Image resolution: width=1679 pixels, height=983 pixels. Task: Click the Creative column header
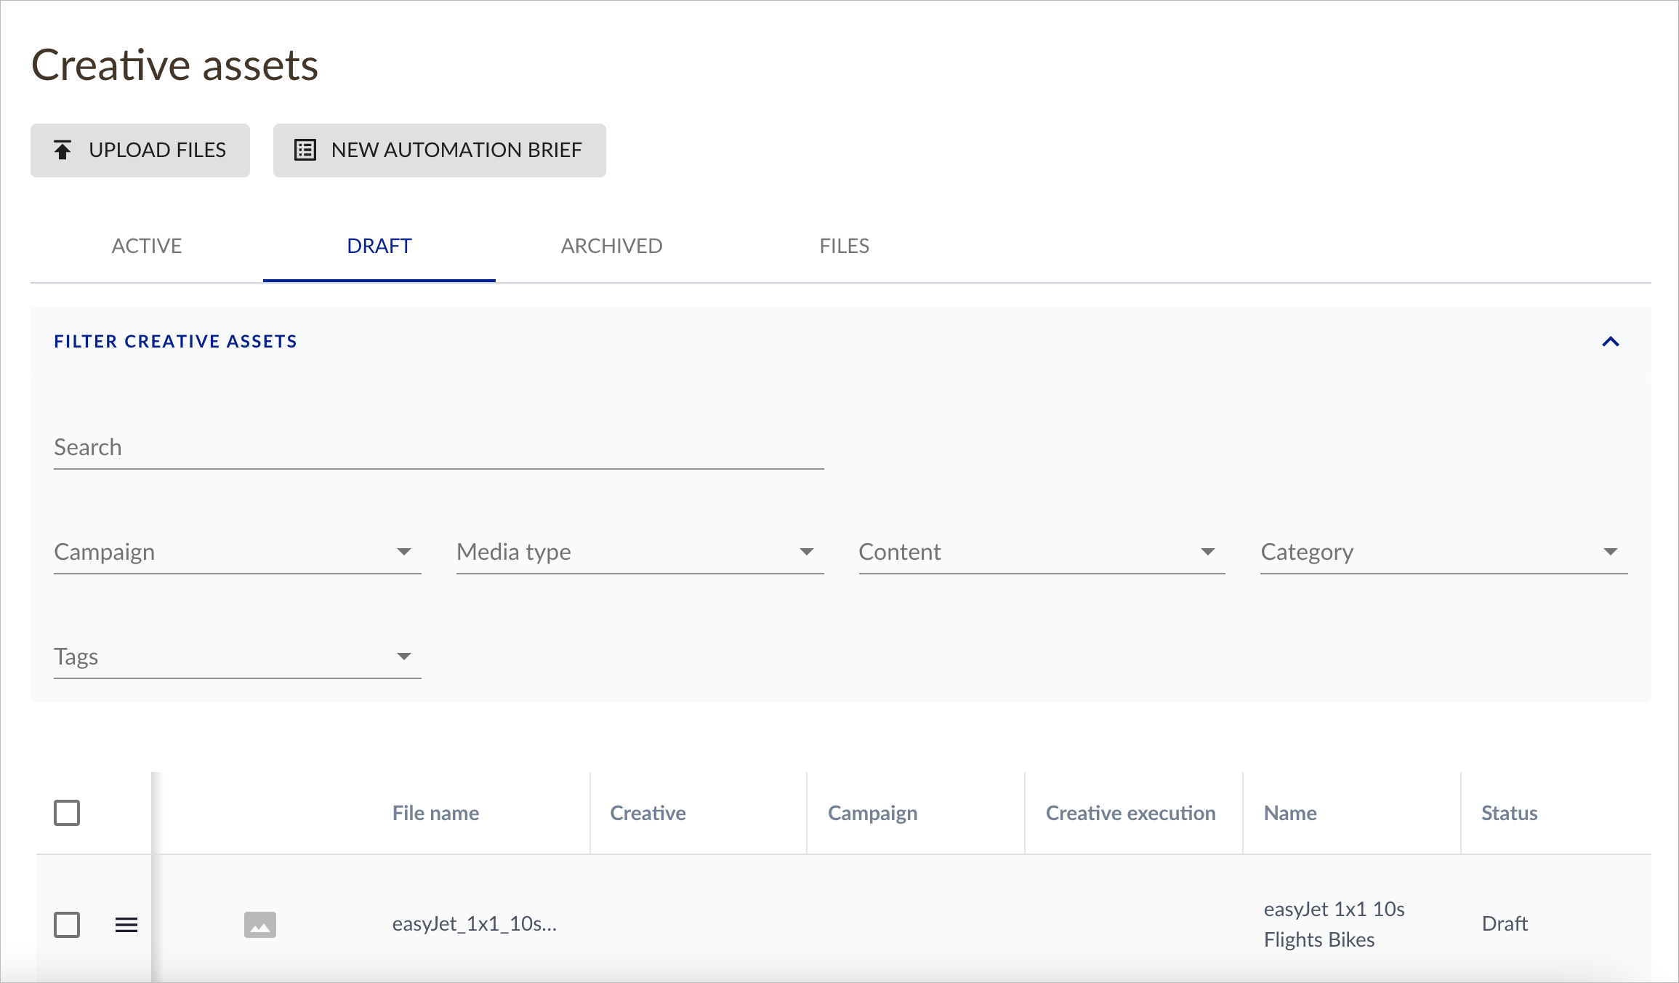click(x=648, y=813)
